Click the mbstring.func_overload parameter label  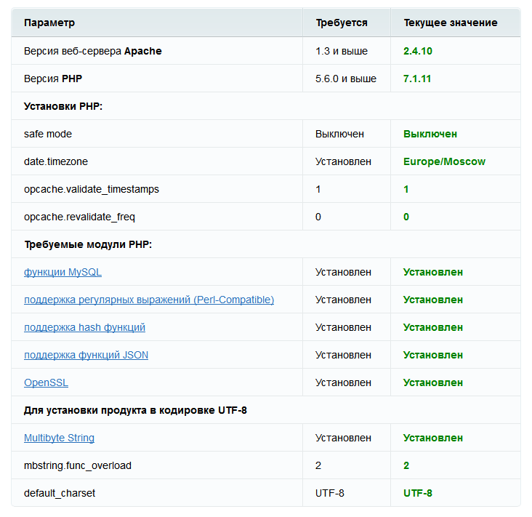click(78, 465)
